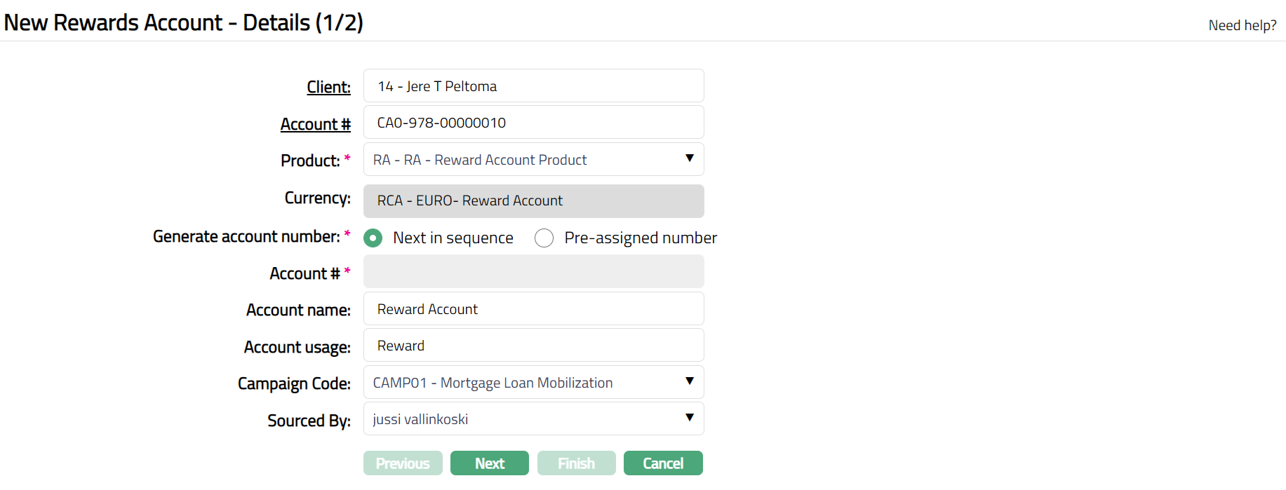Viewport: 1286px width, 490px height.
Task: Click the Next button
Action: (x=489, y=463)
